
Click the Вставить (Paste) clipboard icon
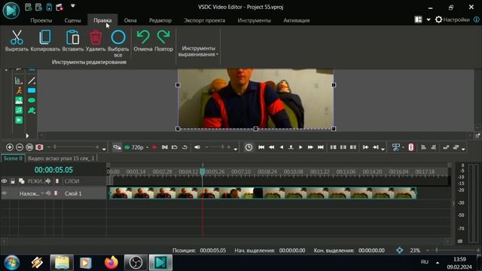72,38
